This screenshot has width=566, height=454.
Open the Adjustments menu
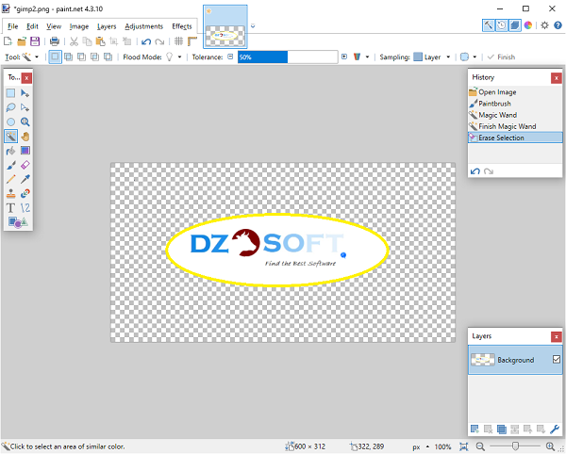click(144, 26)
